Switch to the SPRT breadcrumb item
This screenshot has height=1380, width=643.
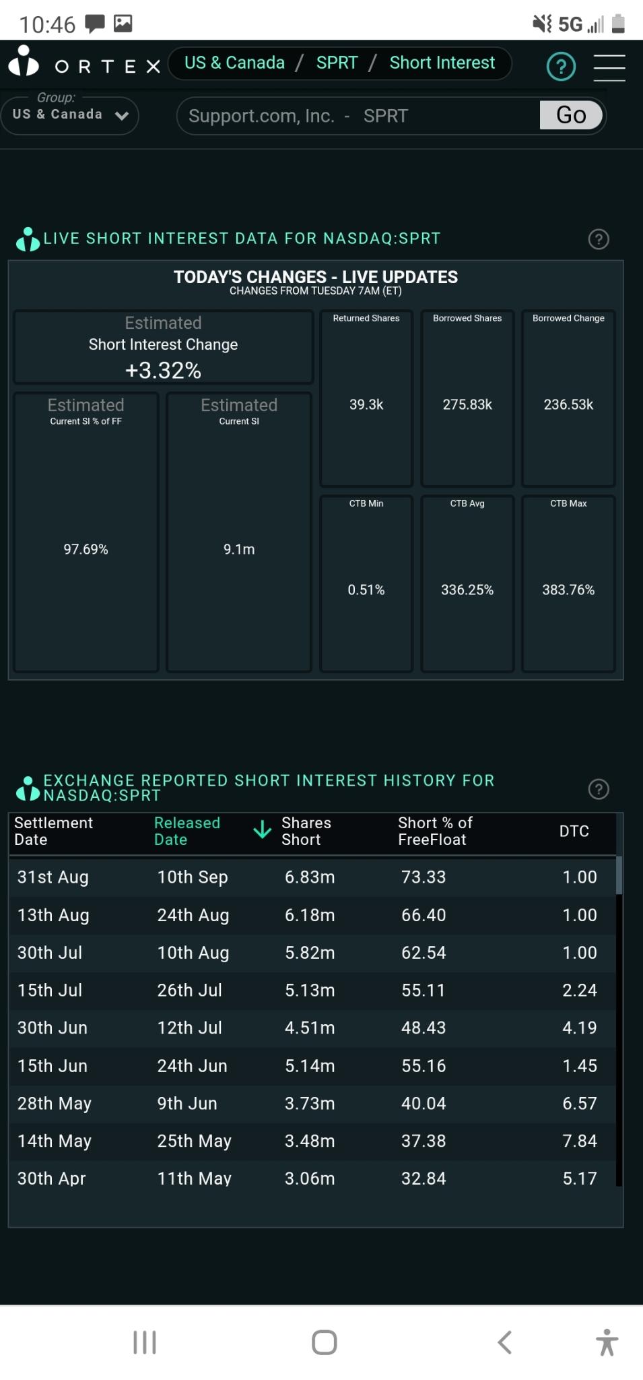coord(337,62)
